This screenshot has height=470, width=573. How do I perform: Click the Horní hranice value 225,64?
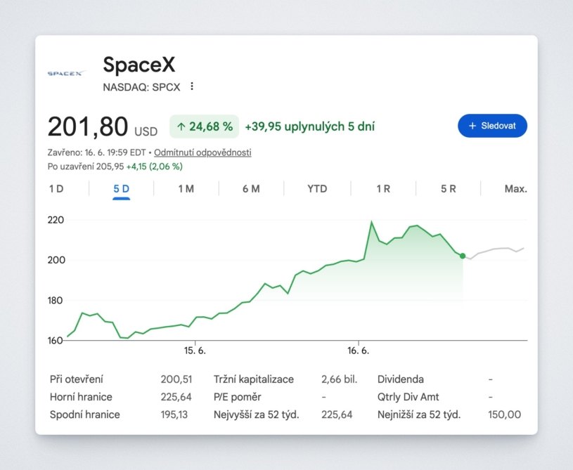[x=176, y=397]
